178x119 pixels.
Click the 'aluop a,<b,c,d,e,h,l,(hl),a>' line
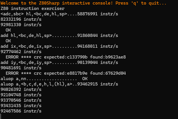tap(59, 84)
